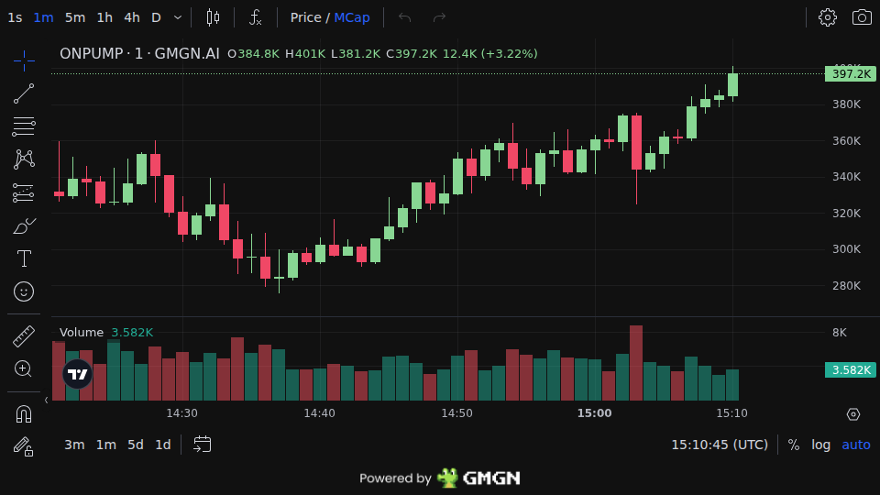Open the candlestick chart type menu
Viewport: 880px width, 495px height.
click(x=213, y=17)
